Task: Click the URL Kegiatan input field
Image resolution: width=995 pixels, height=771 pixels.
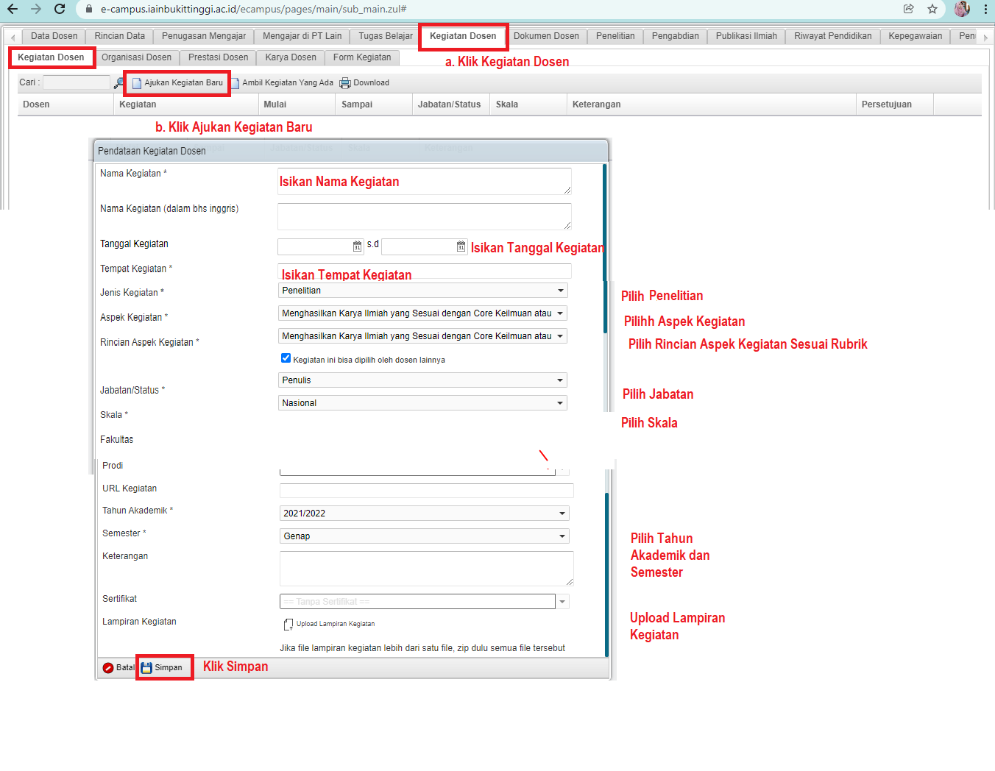Action: (426, 491)
